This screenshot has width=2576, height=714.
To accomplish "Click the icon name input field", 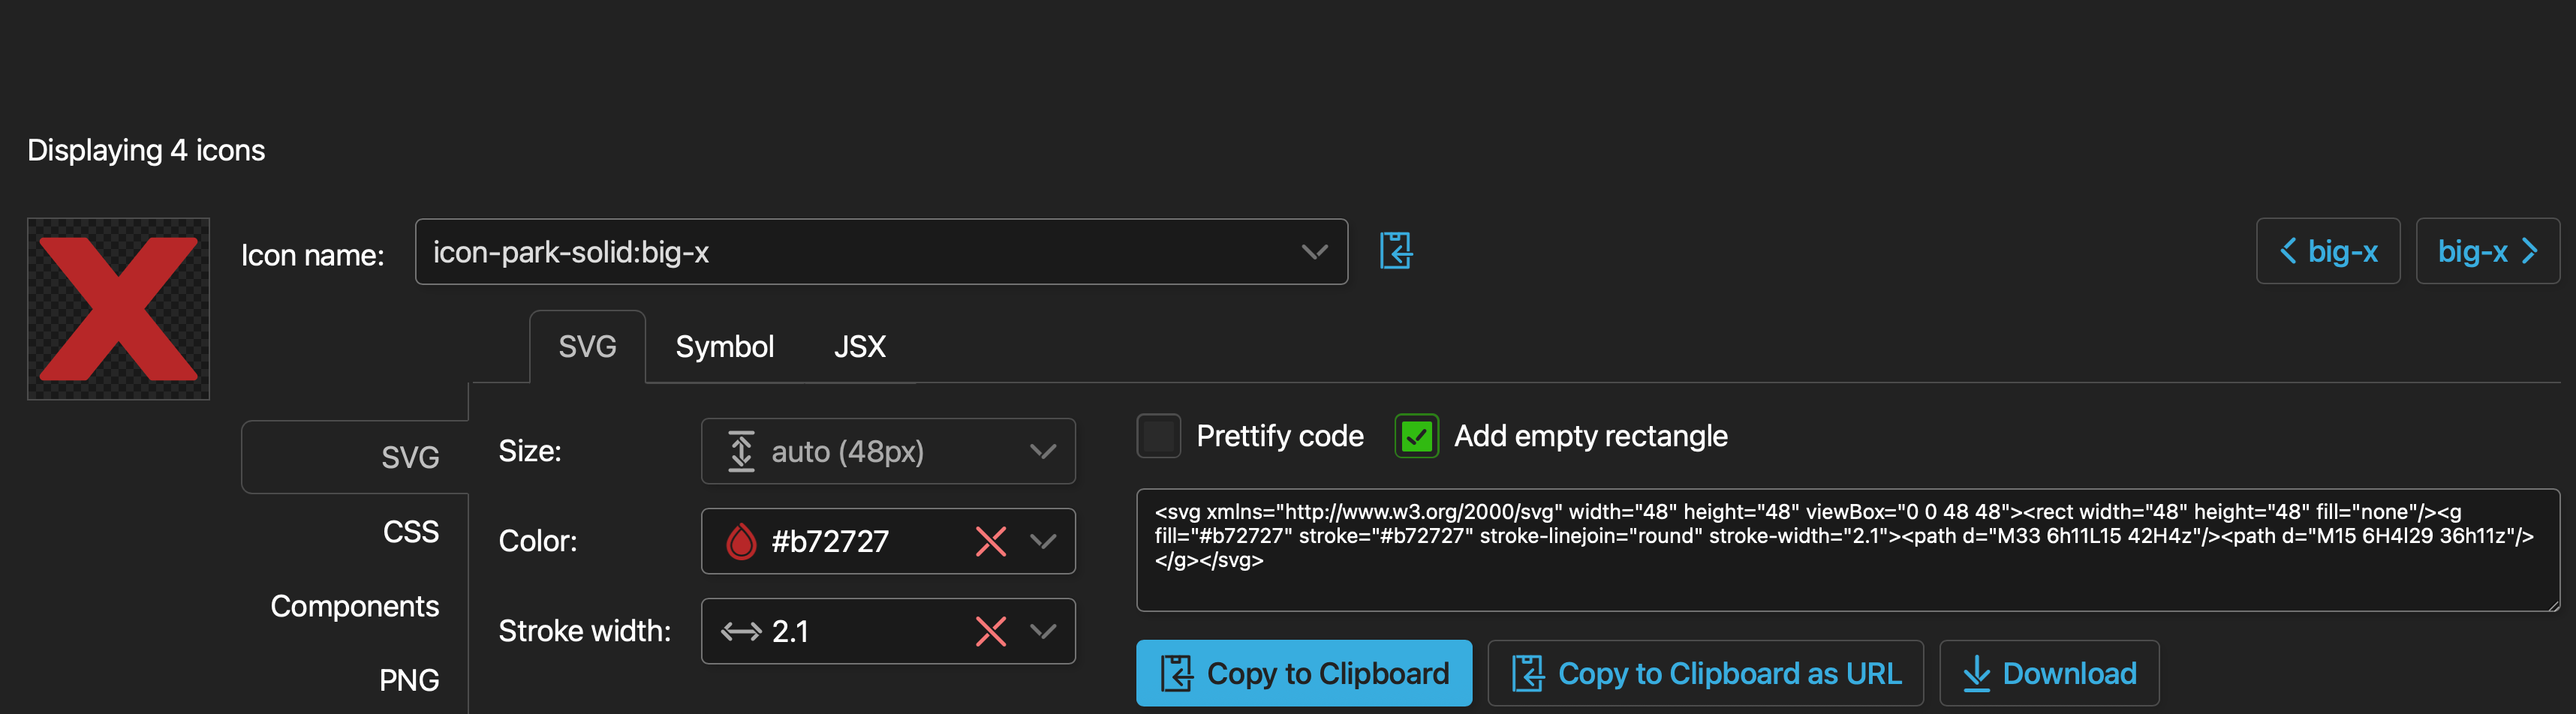I will tap(881, 252).
